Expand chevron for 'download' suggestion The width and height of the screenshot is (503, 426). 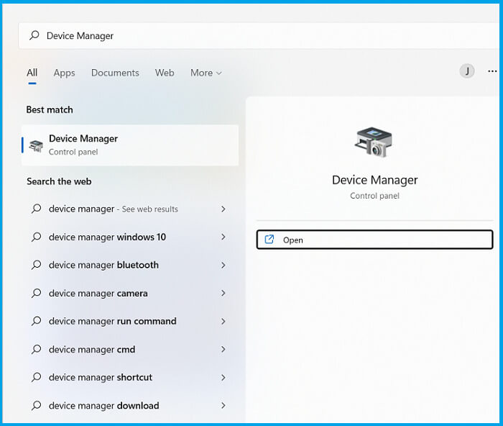point(223,406)
